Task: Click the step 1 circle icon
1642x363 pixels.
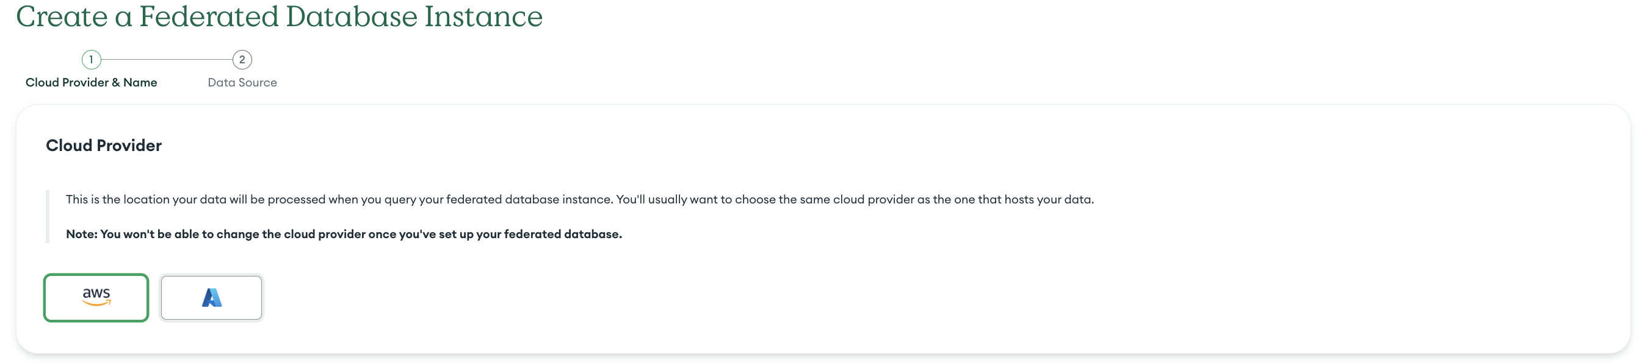Action: 91,60
